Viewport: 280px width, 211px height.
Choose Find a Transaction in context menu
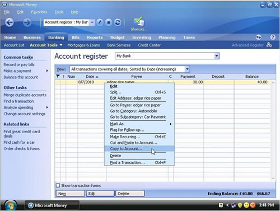(139, 162)
